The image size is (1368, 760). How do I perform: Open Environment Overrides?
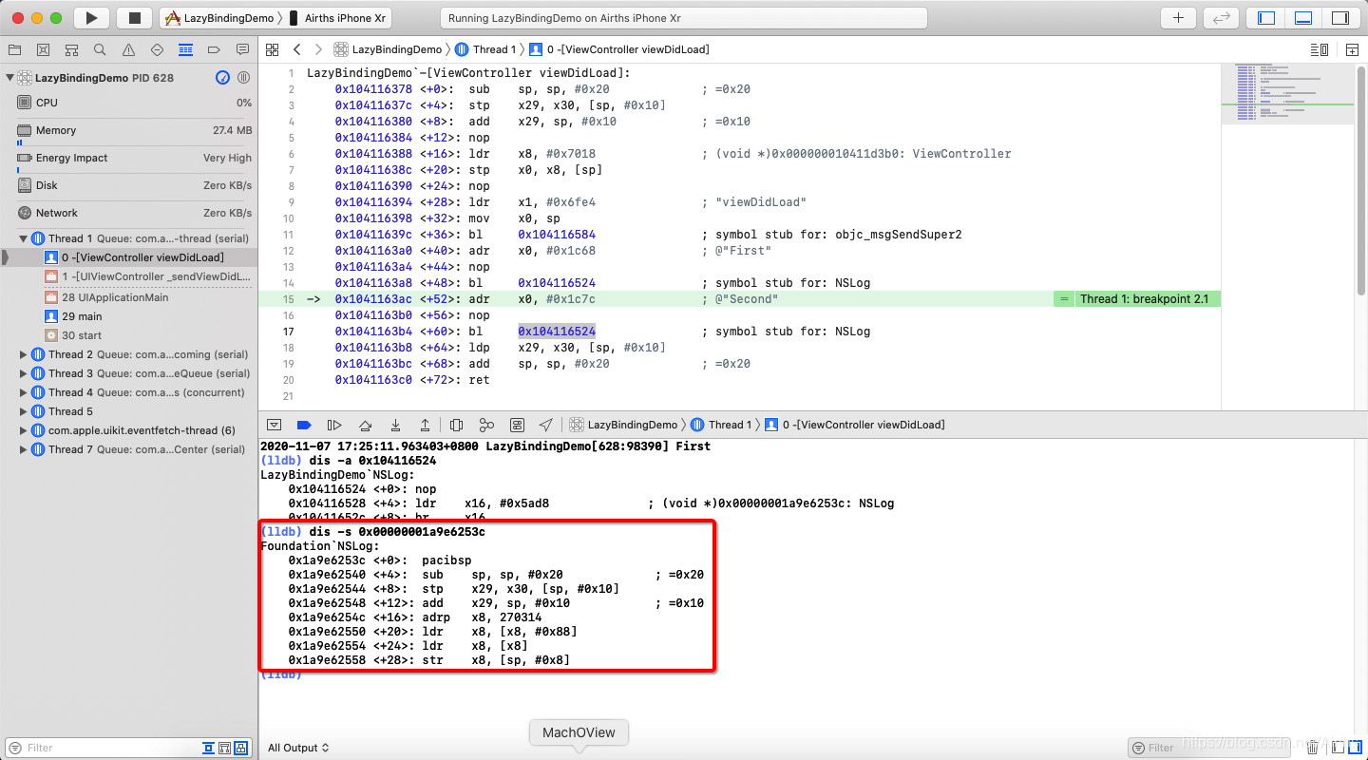tap(517, 425)
